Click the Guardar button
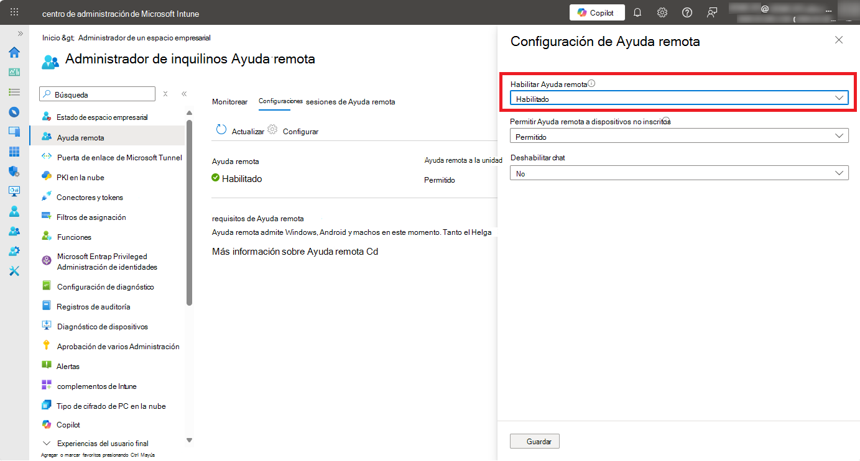The height and width of the screenshot is (461, 860). 535,441
